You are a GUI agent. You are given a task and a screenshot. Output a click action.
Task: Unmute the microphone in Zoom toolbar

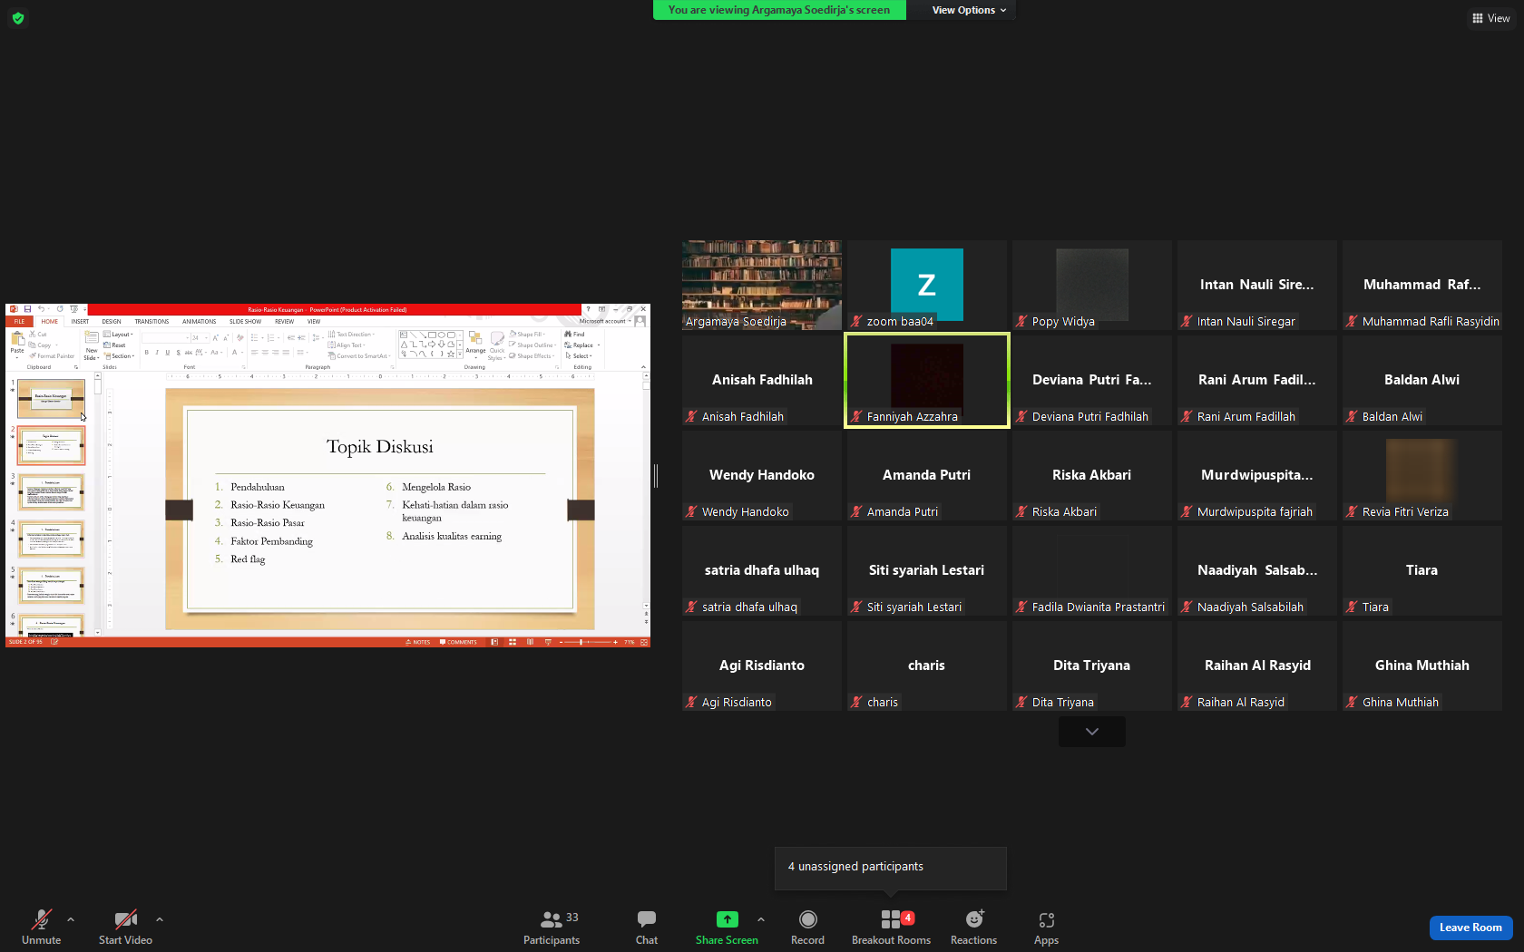(x=41, y=927)
